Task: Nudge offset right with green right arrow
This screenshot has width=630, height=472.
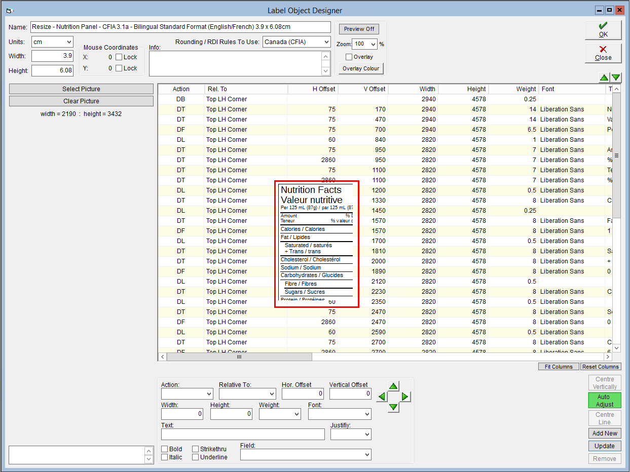Action: 405,397
